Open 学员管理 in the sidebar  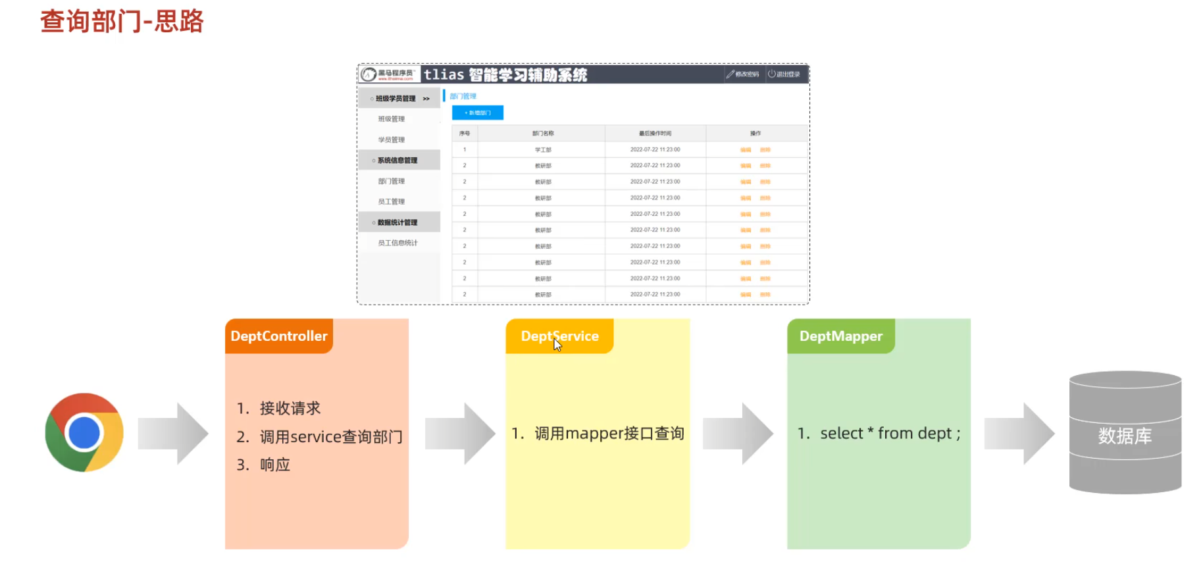(392, 140)
